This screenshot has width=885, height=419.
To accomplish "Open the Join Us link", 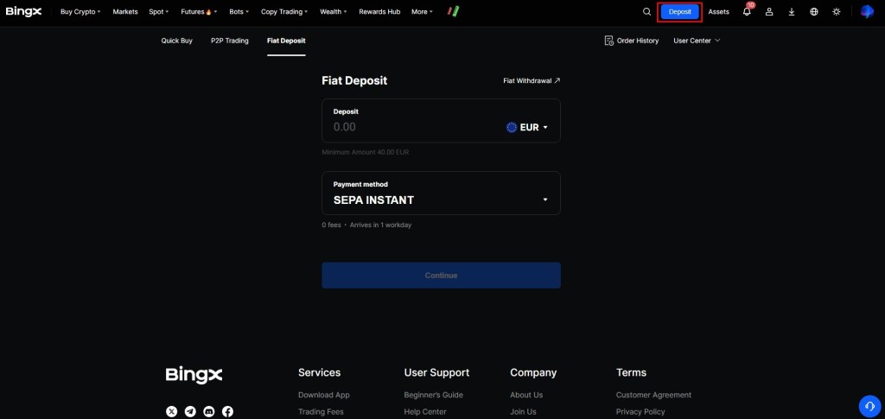I will (523, 412).
